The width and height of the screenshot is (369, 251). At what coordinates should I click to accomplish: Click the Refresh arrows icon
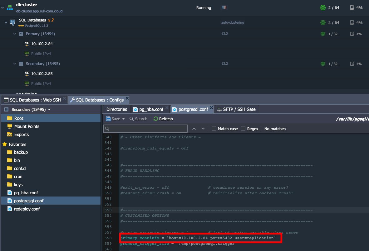155,119
